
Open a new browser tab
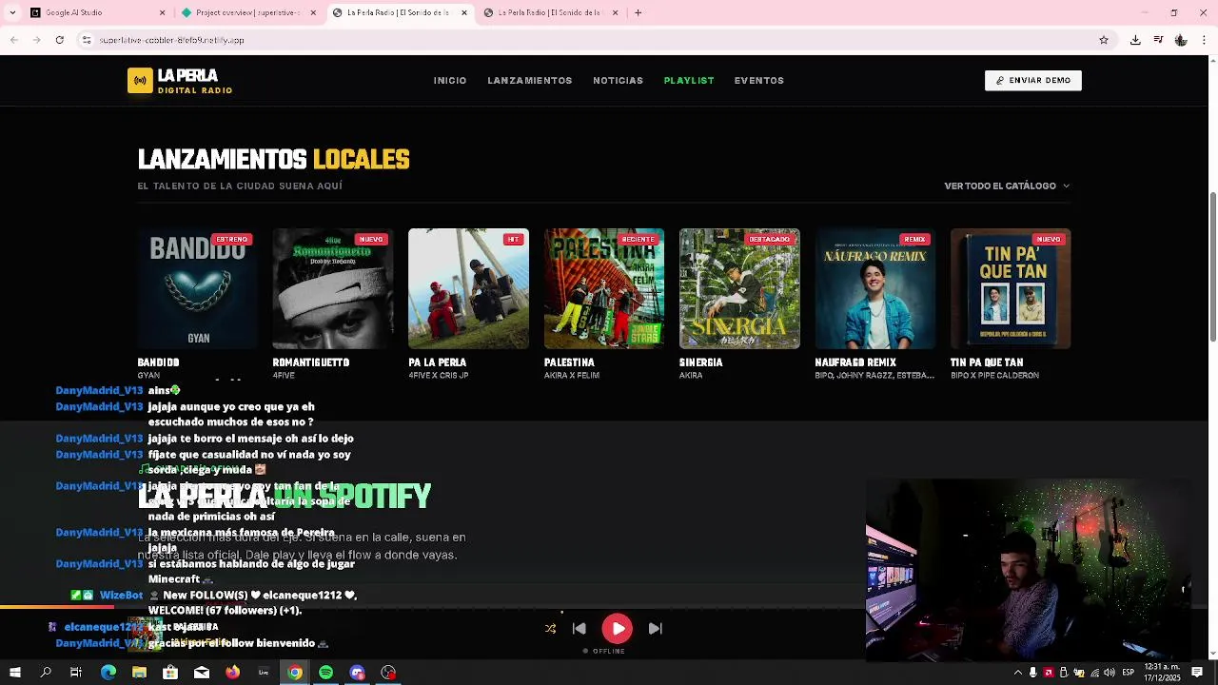[638, 12]
